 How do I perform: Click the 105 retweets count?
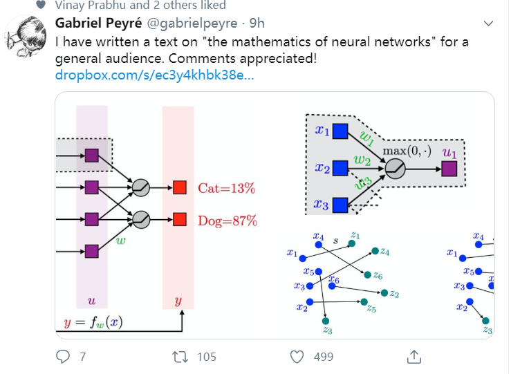point(206,357)
